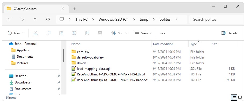Click the Delete trash can icon
This screenshot has width=245, height=102.
100,33
